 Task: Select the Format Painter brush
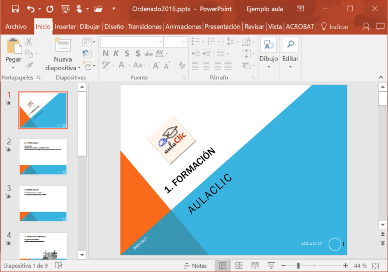[29, 65]
